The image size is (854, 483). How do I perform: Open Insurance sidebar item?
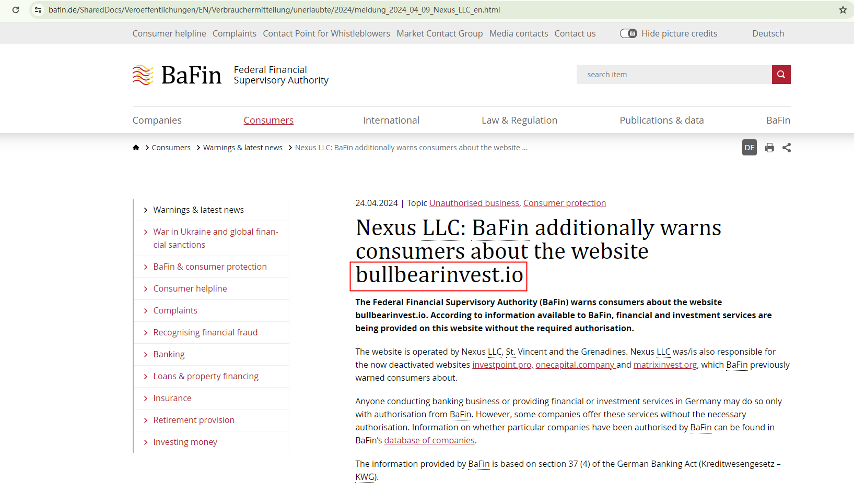[x=172, y=398]
